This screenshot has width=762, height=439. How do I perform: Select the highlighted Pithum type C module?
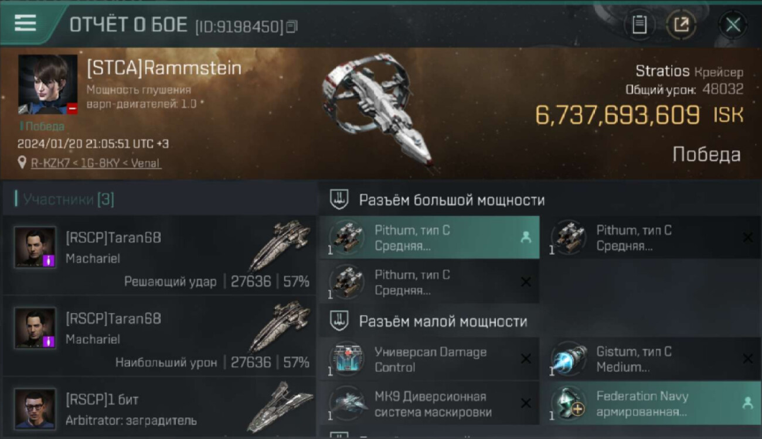pyautogui.click(x=429, y=238)
